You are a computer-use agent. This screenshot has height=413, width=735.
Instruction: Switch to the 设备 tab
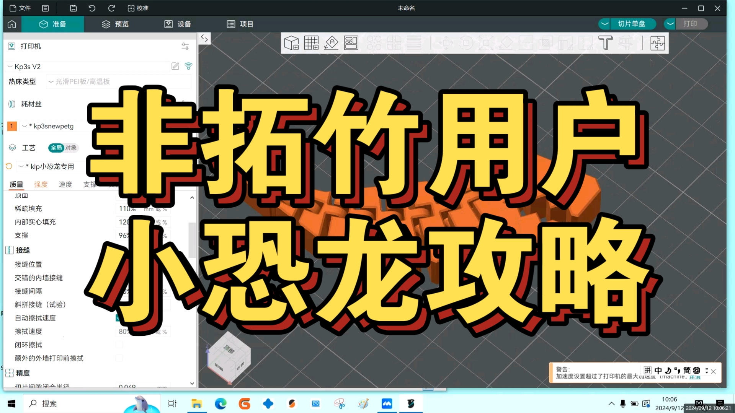[178, 24]
